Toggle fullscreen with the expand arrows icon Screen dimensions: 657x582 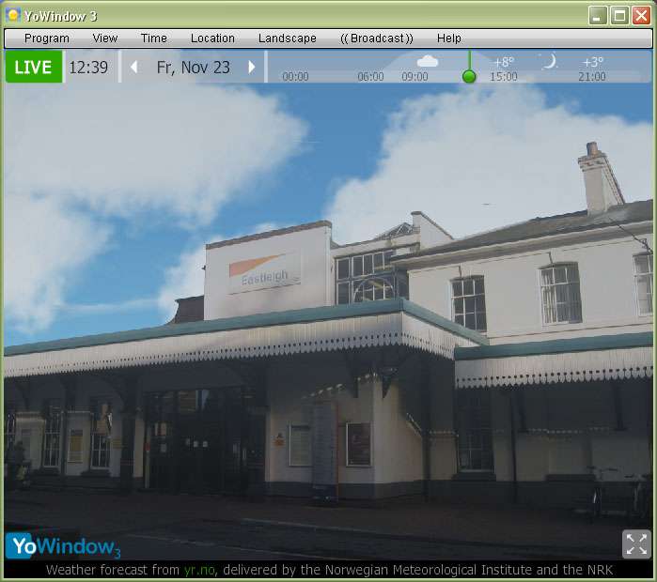coord(636,544)
